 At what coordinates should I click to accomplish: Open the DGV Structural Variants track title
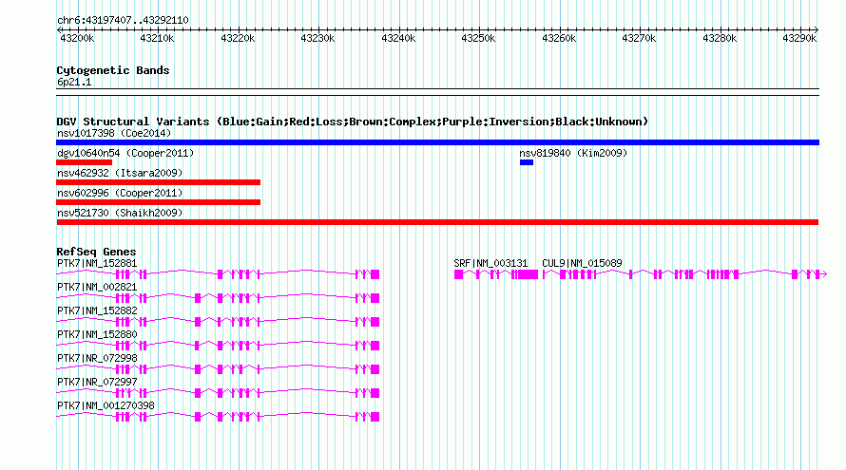[x=353, y=122]
